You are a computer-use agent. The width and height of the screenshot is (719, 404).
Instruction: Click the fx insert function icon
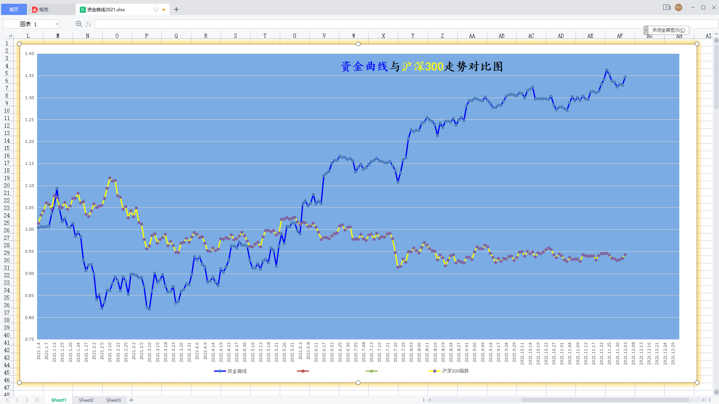pyautogui.click(x=89, y=24)
